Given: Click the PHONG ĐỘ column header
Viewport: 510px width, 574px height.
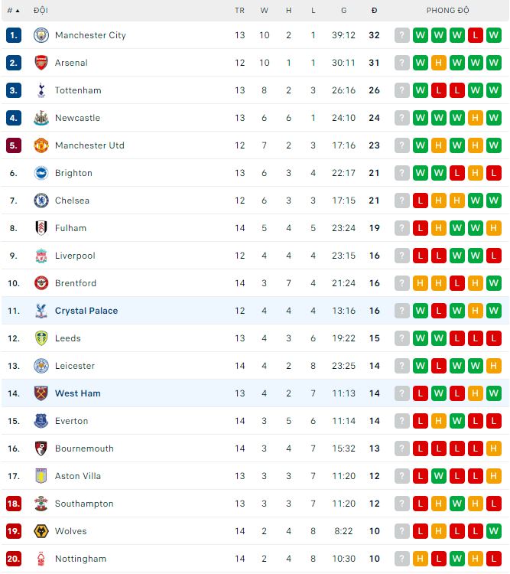Looking at the screenshot, I should [448, 11].
